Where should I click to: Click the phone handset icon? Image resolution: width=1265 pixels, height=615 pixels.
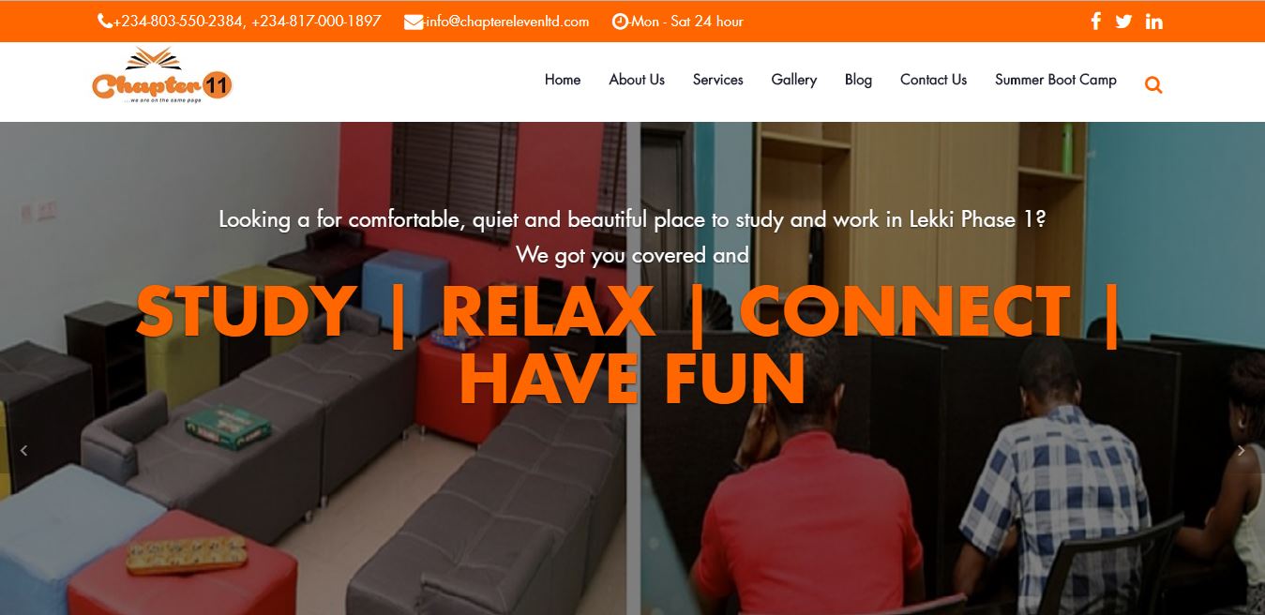point(105,21)
